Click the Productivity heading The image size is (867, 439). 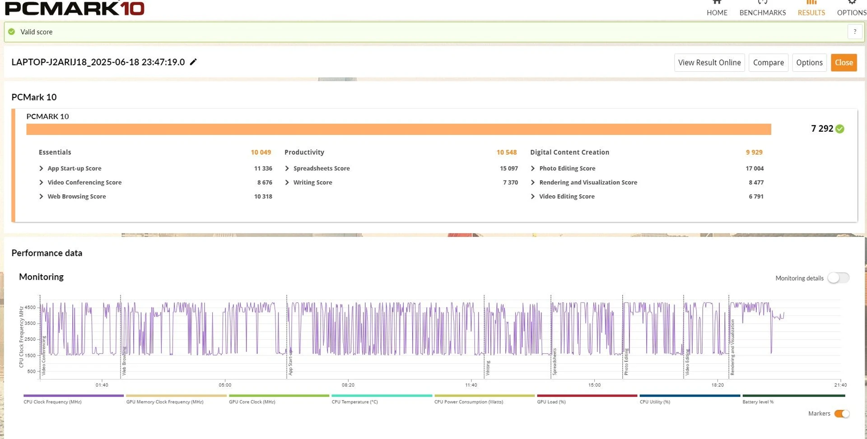(304, 152)
